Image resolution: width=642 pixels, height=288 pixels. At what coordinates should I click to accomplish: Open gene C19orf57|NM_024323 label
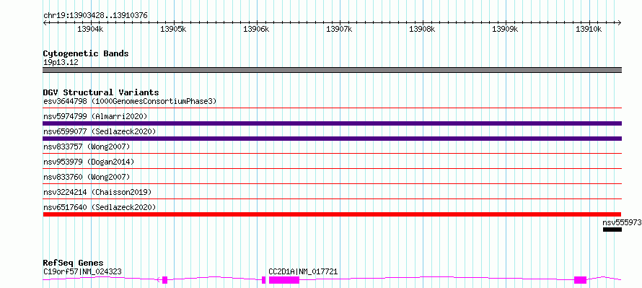pos(82,271)
